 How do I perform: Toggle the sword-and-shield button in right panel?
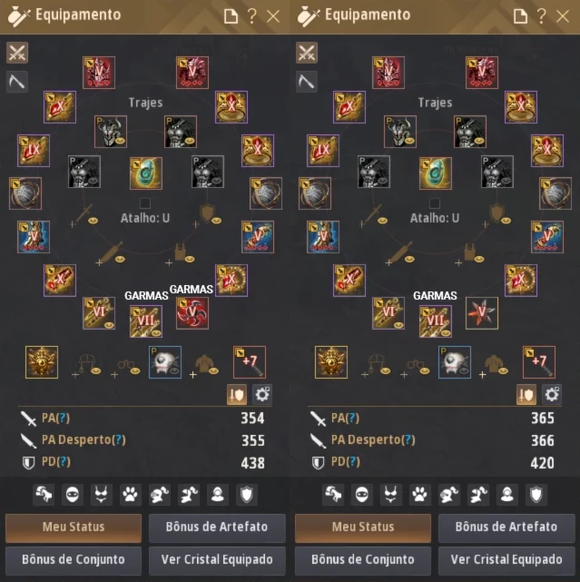[x=526, y=394]
